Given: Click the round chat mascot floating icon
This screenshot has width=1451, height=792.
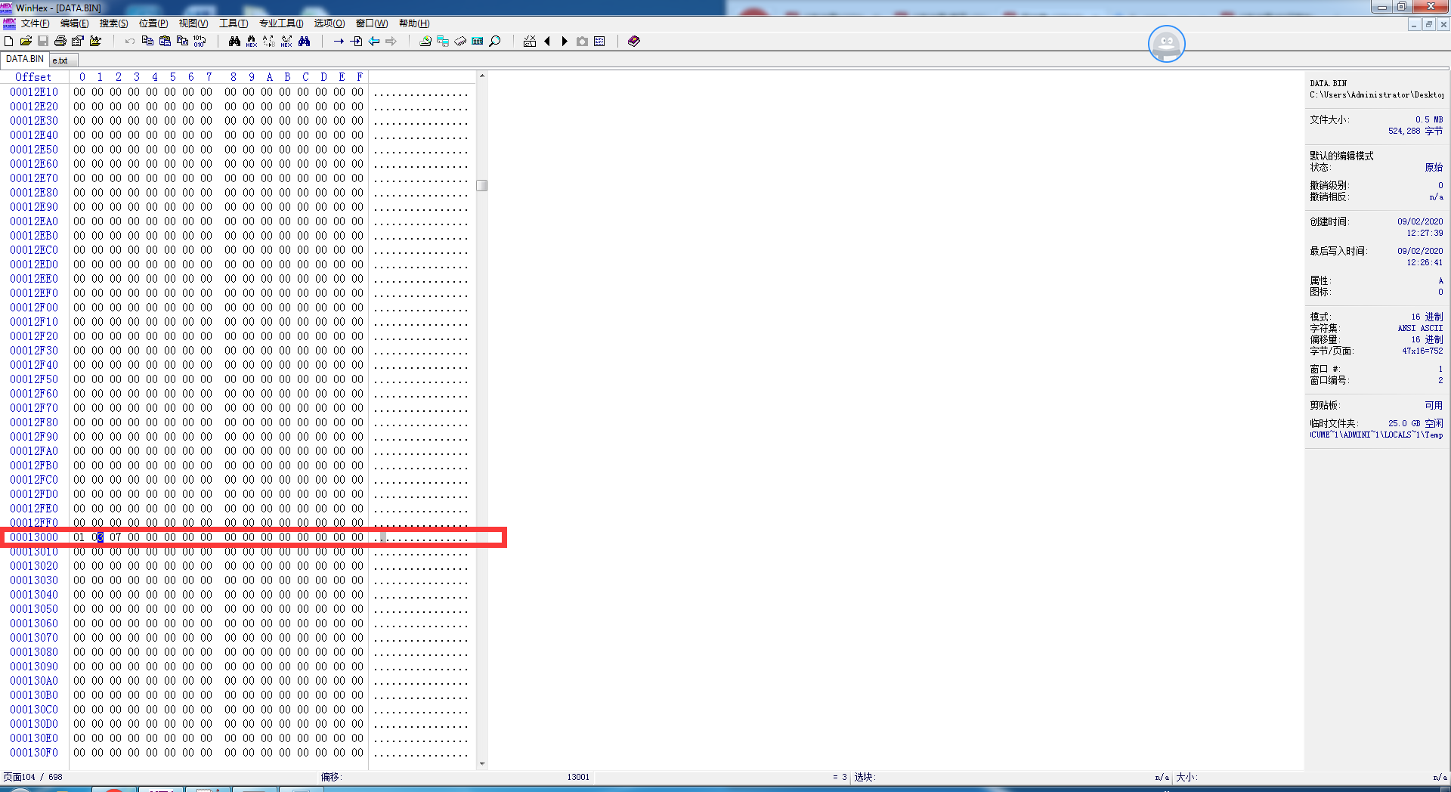Looking at the screenshot, I should [x=1167, y=44].
